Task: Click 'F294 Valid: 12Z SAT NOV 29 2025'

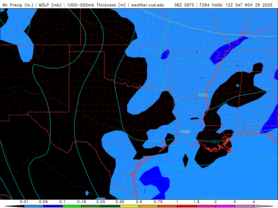Action: pos(236,5)
